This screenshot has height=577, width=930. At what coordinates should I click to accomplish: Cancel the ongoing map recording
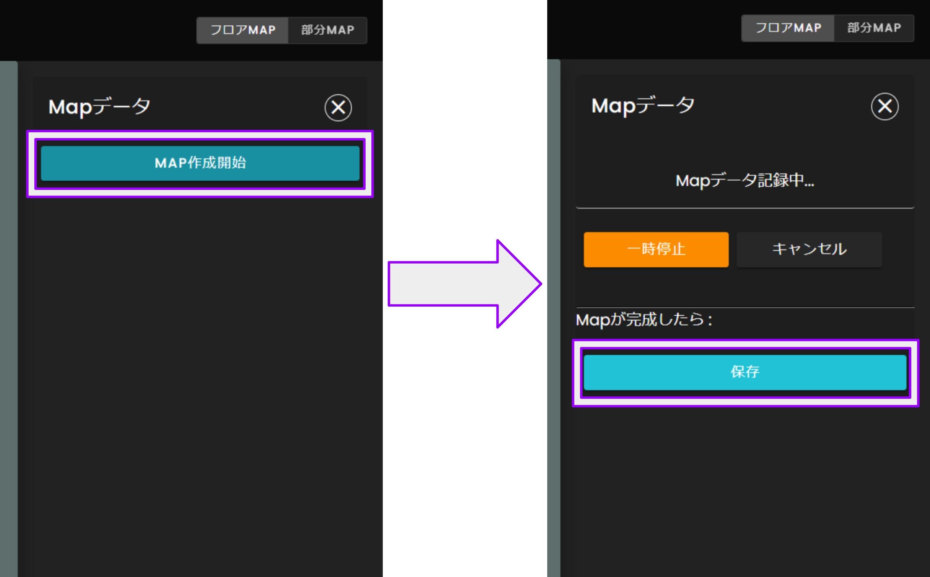tap(809, 249)
